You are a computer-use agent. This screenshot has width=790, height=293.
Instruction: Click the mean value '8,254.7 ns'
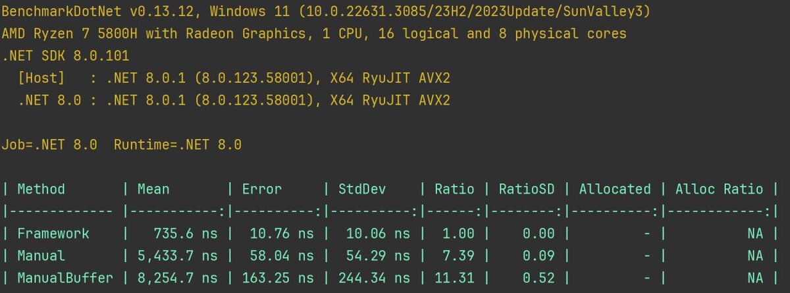(177, 278)
